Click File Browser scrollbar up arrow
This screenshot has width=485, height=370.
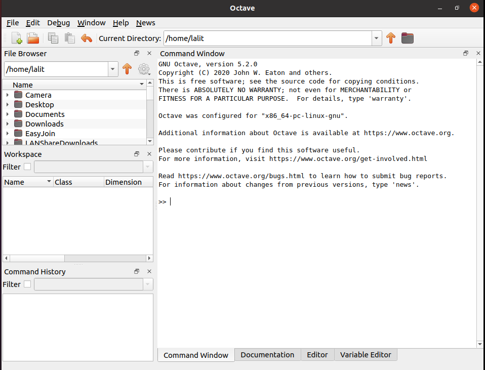tap(150, 83)
